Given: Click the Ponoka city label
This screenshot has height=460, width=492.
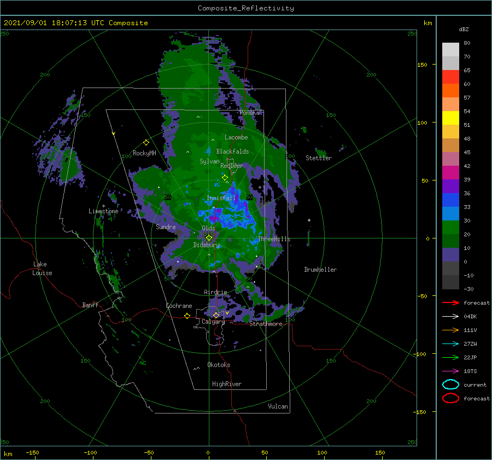Looking at the screenshot, I should point(249,113).
